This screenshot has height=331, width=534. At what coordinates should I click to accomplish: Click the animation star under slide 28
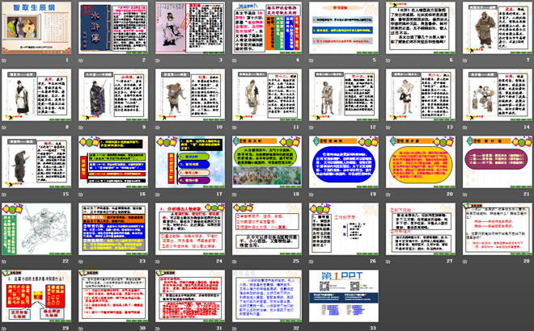point(465,262)
